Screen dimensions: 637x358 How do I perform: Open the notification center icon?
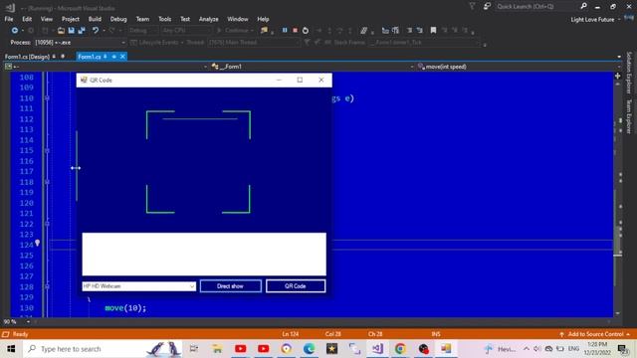(x=622, y=349)
